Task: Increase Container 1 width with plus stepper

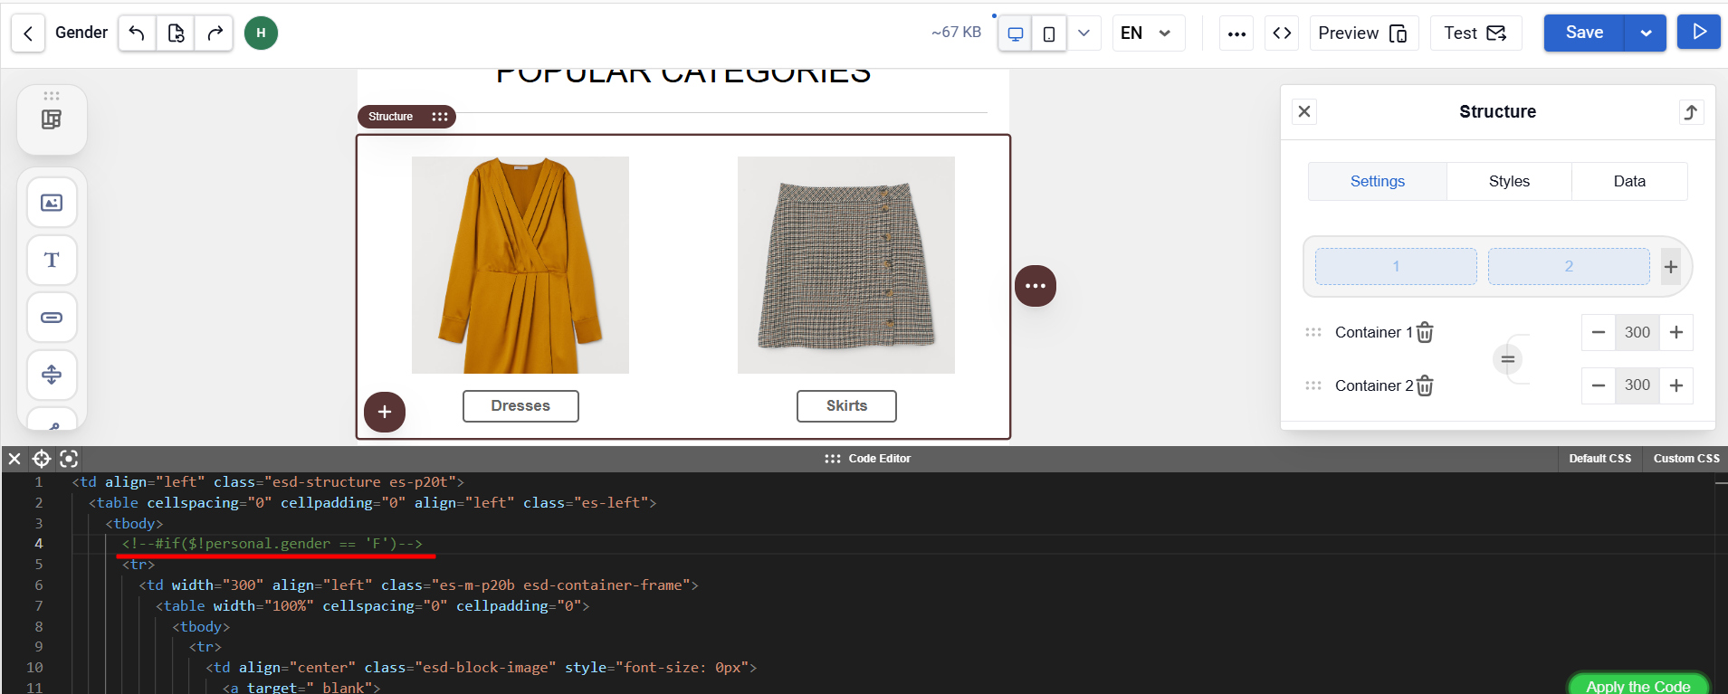Action: click(x=1676, y=332)
